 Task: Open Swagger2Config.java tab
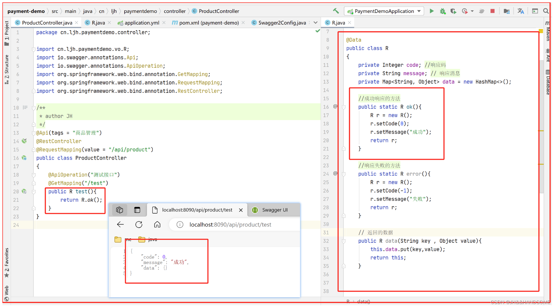coord(279,23)
